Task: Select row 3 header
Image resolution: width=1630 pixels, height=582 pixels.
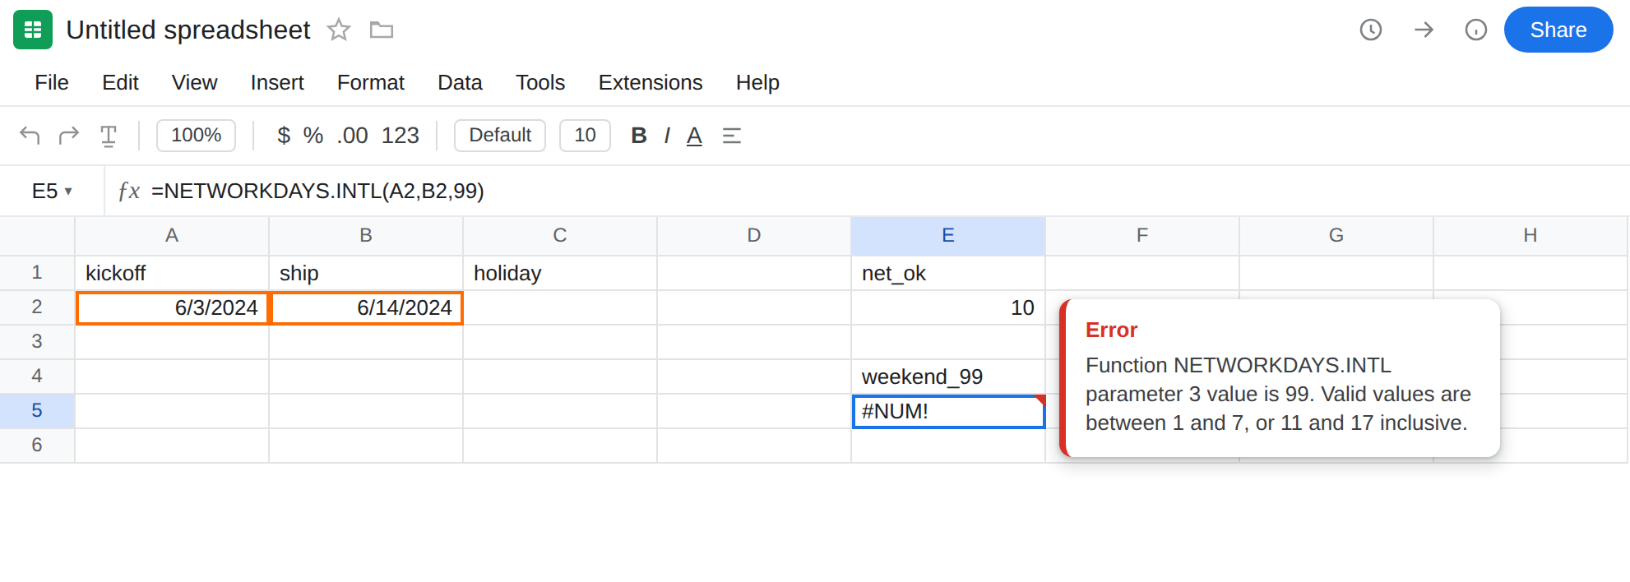Action: tap(37, 341)
